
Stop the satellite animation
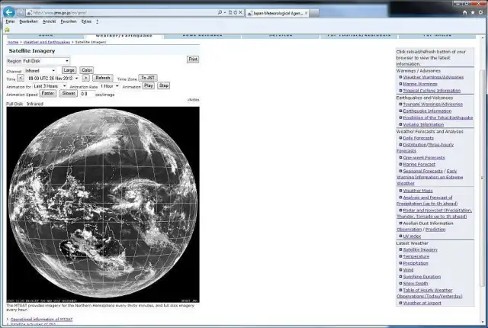(x=163, y=86)
